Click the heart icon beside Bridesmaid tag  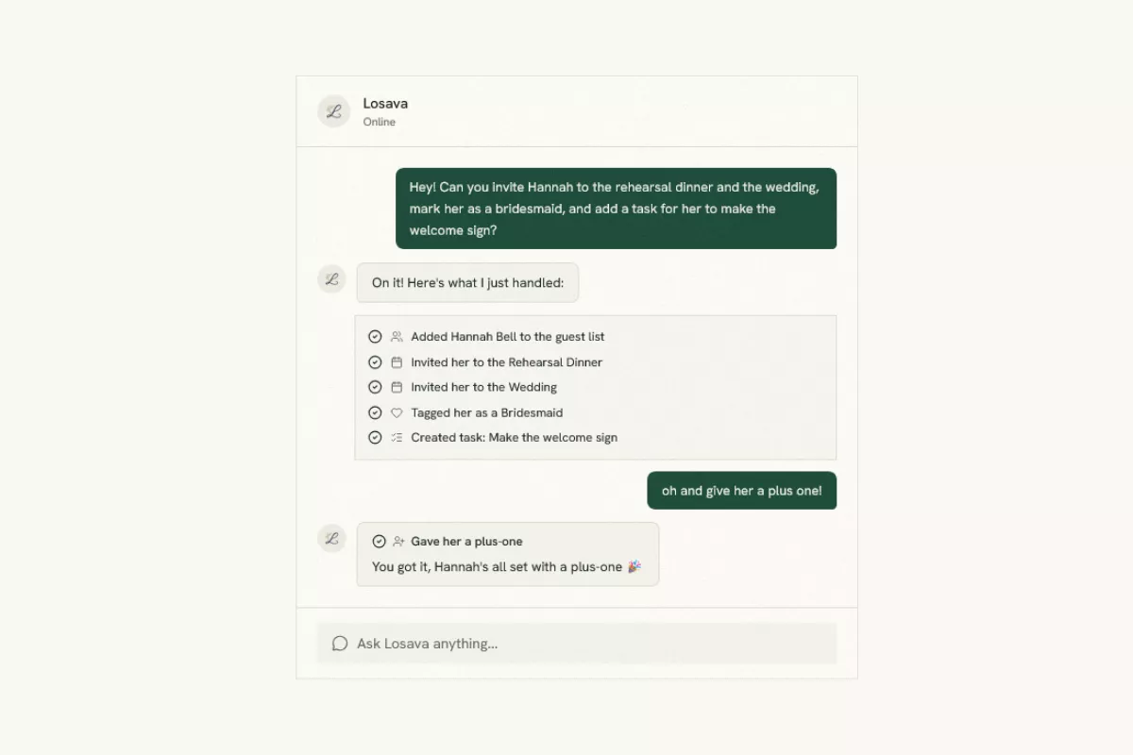pos(397,412)
